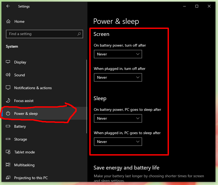This screenshot has height=185, width=218.
Task: Click the Battery icon in sidebar
Action: pyautogui.click(x=8, y=126)
